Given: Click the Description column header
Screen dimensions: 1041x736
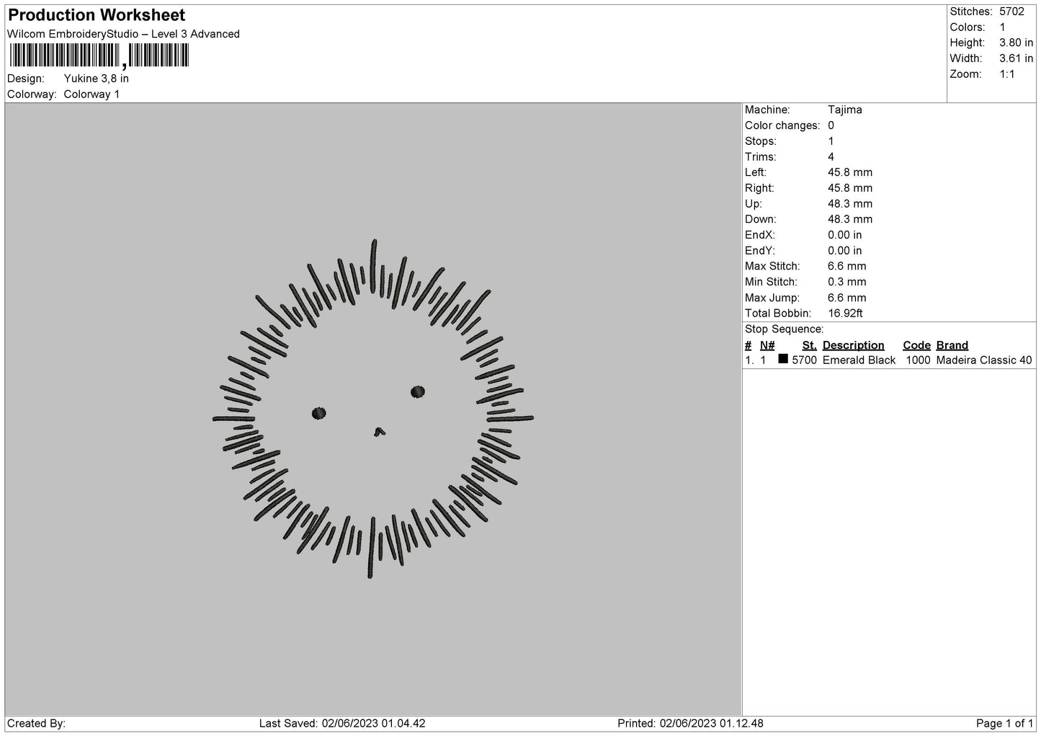Looking at the screenshot, I should [853, 345].
